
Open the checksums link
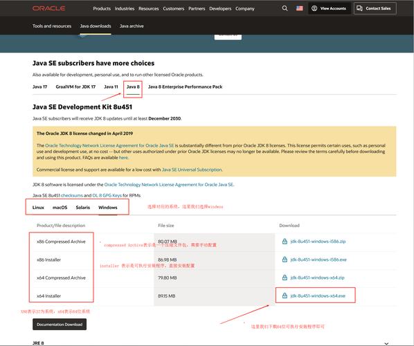[x=72, y=195]
